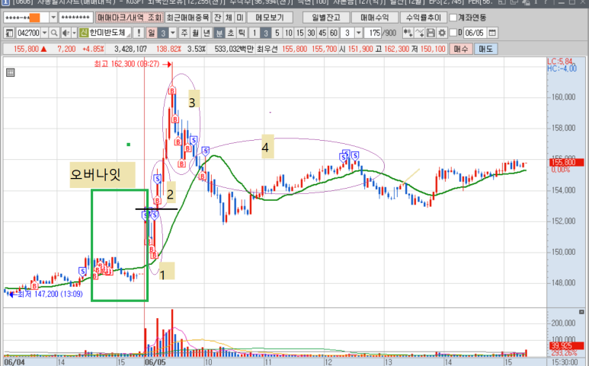
Task: Click the chart panel icon at top-left of chart
Action: 10,73
